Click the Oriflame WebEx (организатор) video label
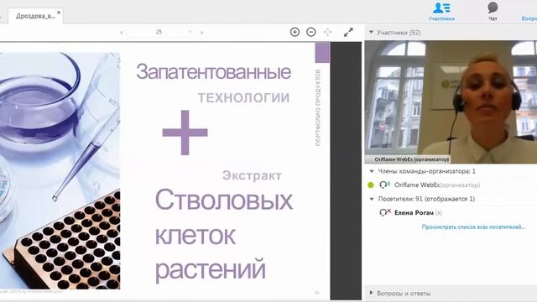 coord(411,159)
